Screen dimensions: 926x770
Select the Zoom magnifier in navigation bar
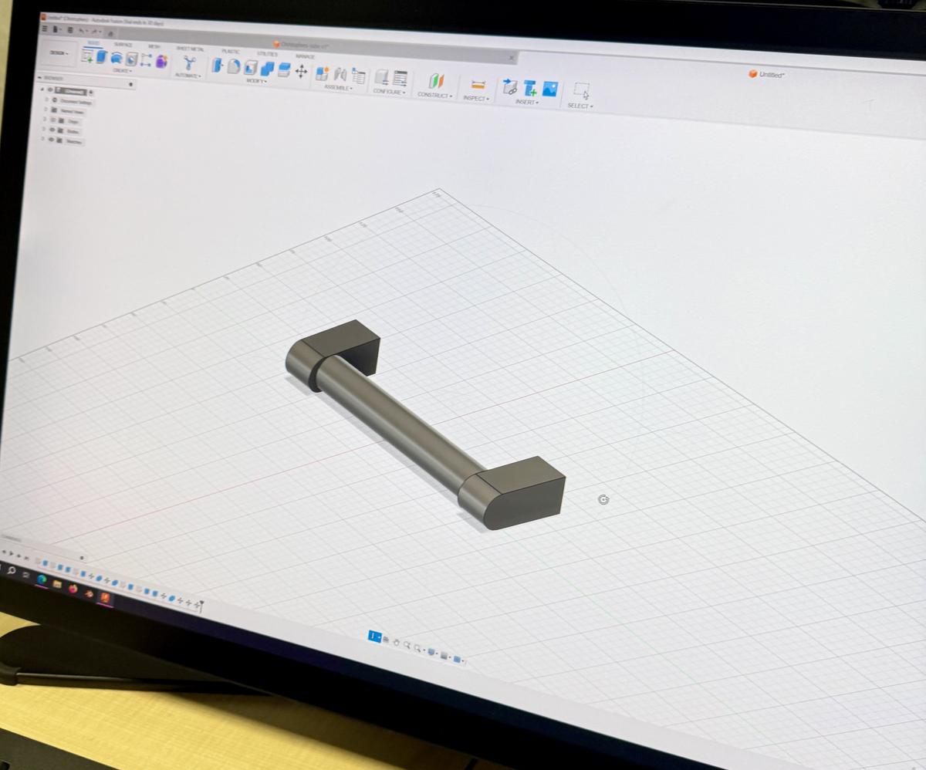coord(407,645)
